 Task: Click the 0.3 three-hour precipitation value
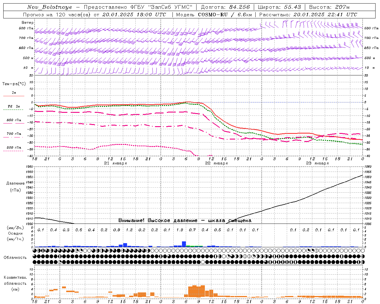click(66, 230)
